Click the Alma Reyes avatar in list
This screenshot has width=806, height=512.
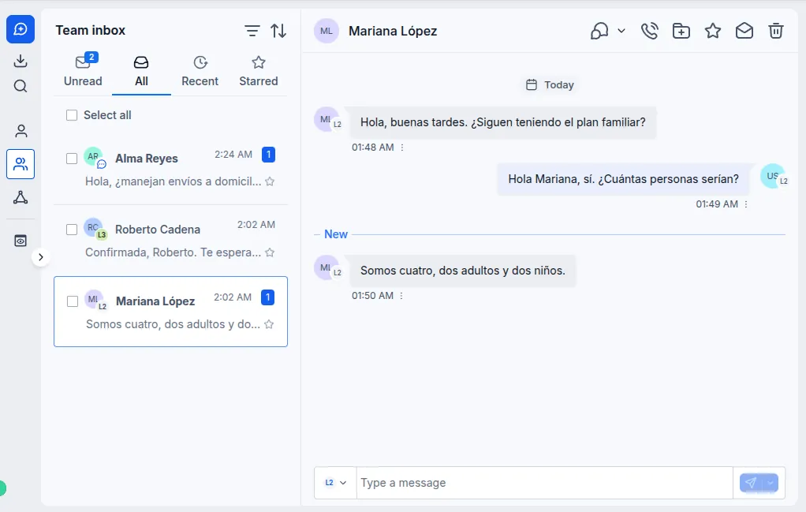[x=94, y=157]
